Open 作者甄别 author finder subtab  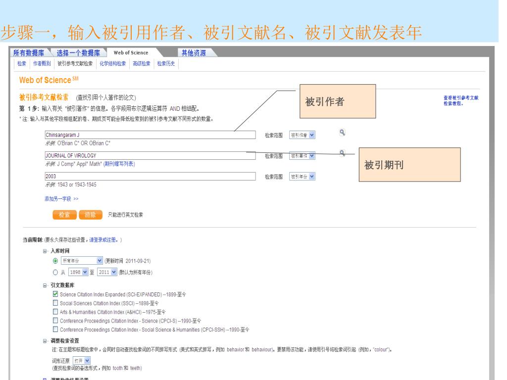click(x=42, y=63)
